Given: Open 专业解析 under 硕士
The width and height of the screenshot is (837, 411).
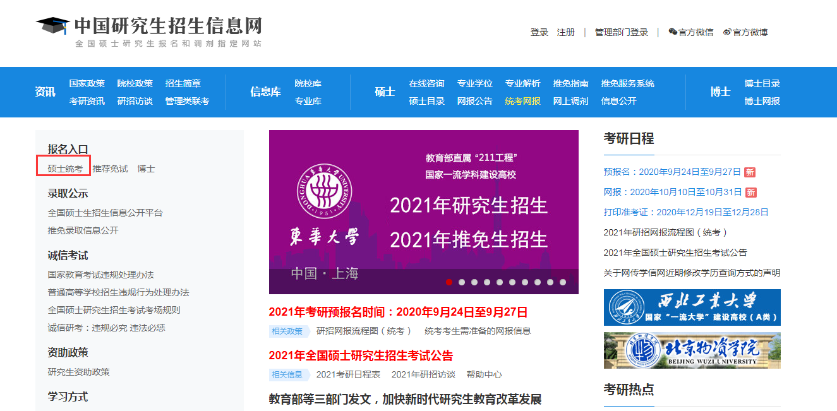Looking at the screenshot, I should tap(523, 83).
